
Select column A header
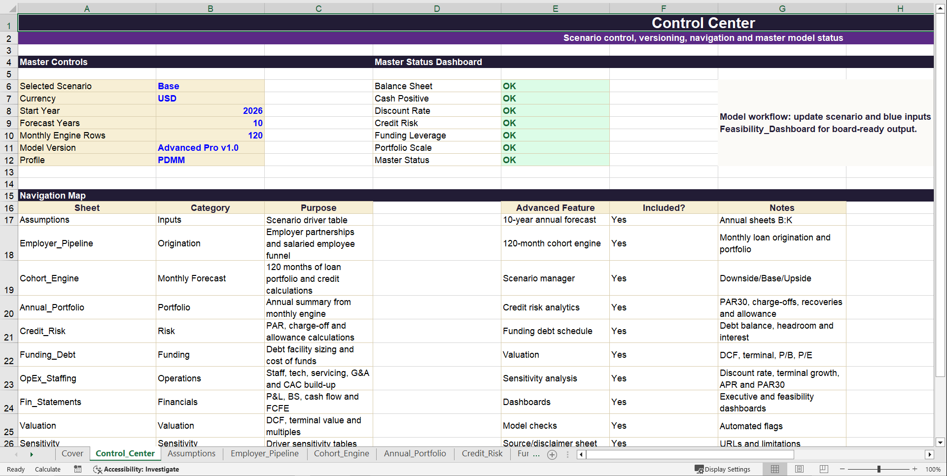pos(87,8)
